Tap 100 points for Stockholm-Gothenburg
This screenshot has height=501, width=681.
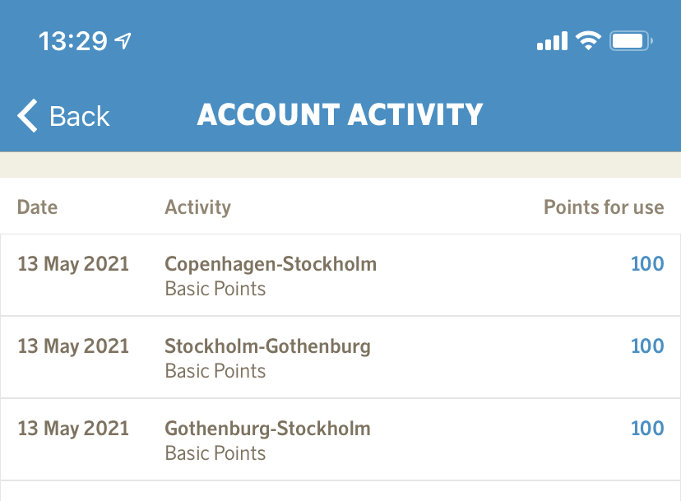click(x=646, y=346)
